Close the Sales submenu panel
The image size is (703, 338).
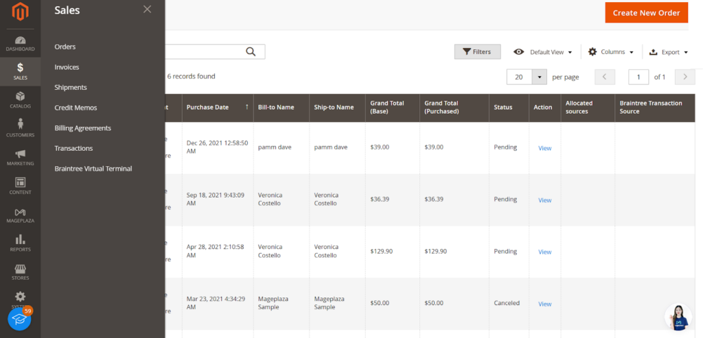coord(147,10)
